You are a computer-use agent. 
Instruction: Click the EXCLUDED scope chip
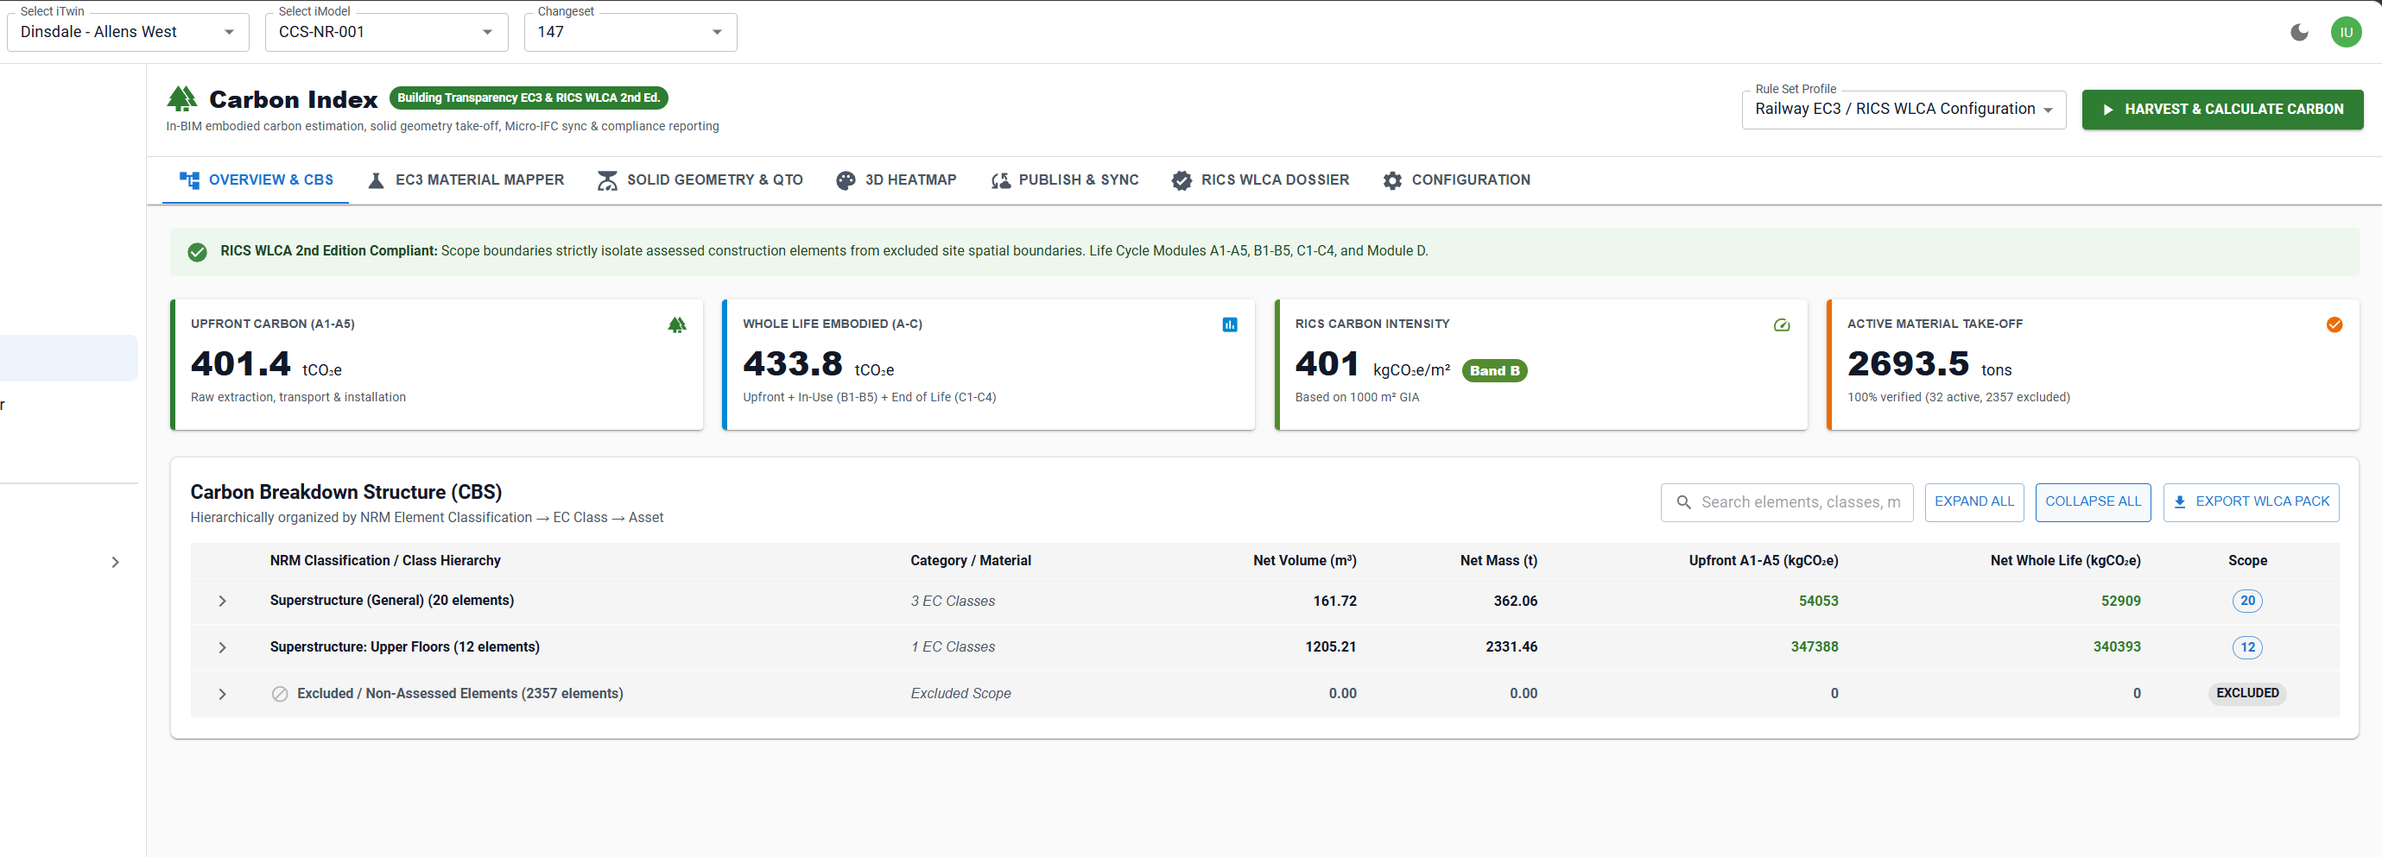tap(2247, 693)
